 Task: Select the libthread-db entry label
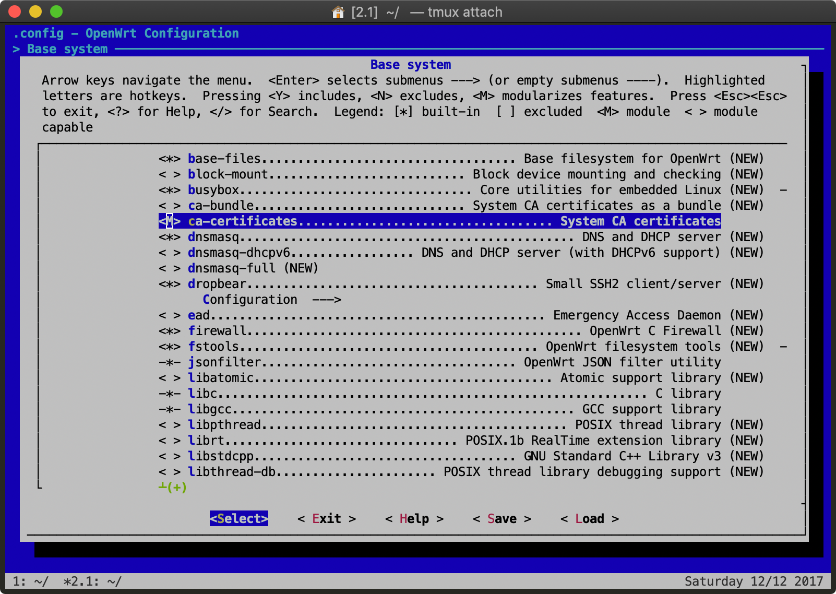tap(232, 472)
